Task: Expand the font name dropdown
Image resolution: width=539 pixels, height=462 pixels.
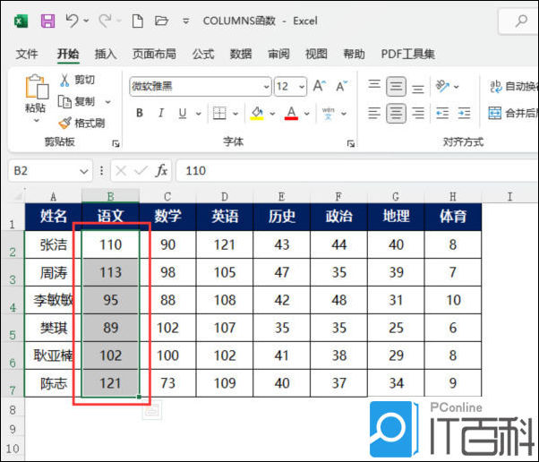Action: (x=266, y=87)
